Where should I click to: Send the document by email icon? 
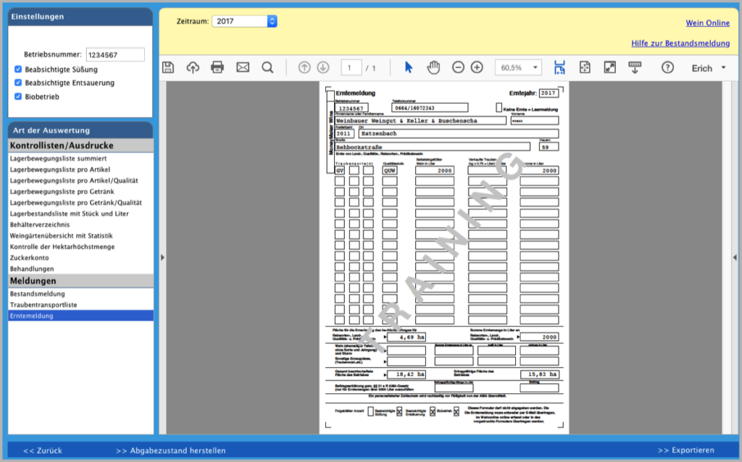tap(243, 67)
